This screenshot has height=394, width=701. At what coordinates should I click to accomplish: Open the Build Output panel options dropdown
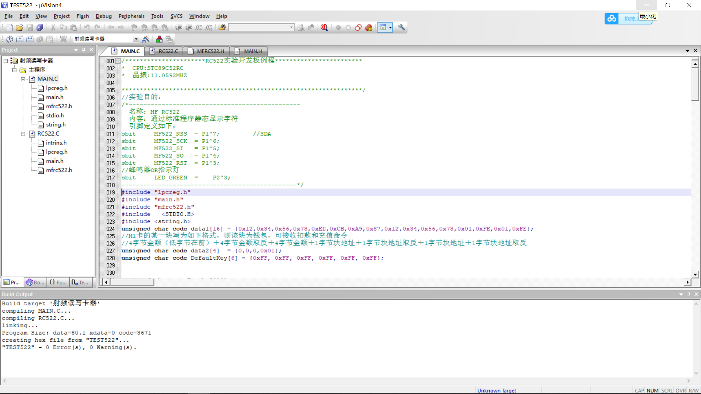pos(681,294)
